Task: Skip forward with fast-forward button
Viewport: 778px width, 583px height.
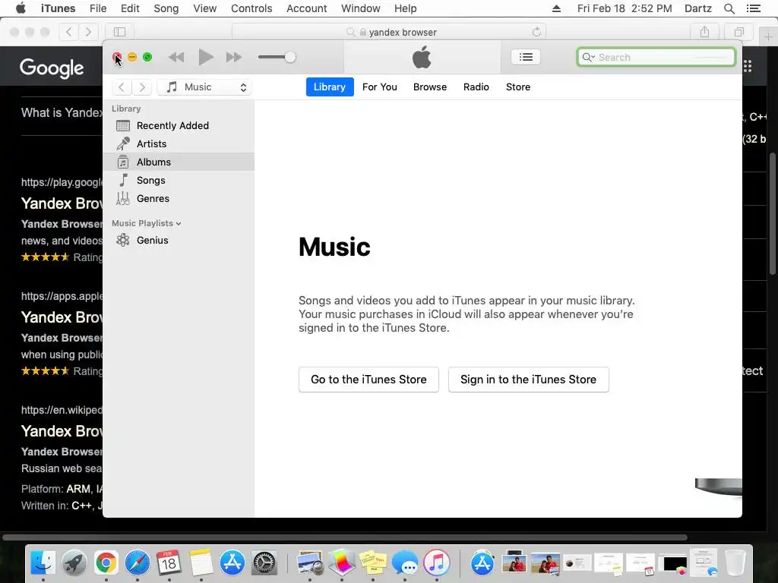Action: (x=234, y=57)
